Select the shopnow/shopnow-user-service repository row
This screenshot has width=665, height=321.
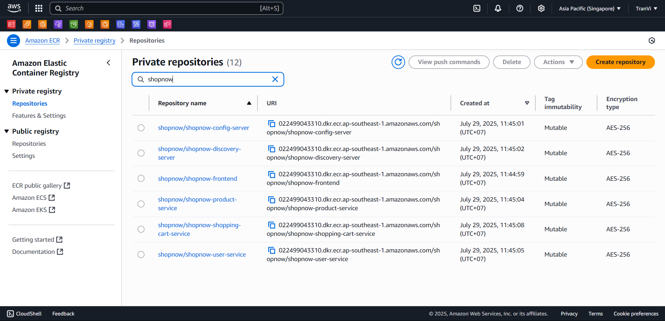(141, 254)
